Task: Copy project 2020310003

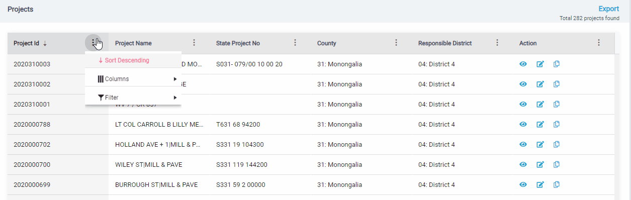Action: coord(557,64)
